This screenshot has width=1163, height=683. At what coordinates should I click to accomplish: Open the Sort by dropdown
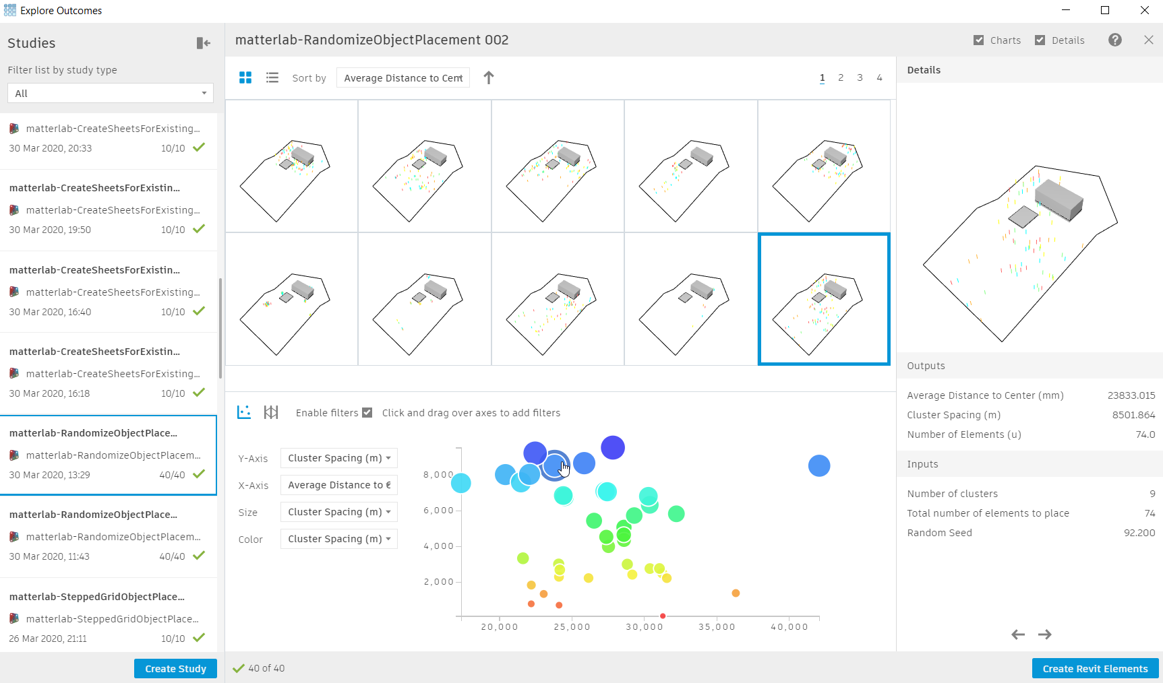[x=403, y=78]
